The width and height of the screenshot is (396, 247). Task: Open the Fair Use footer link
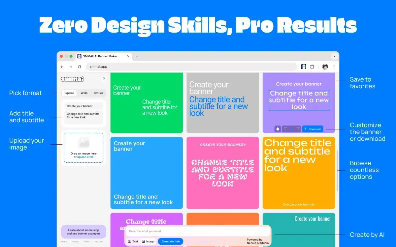(x=98, y=242)
